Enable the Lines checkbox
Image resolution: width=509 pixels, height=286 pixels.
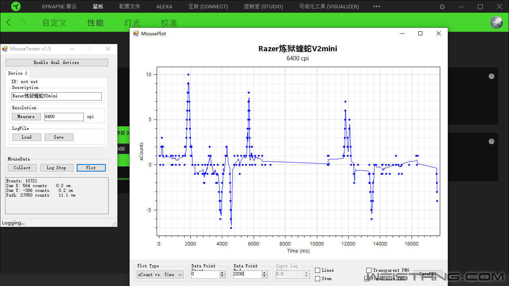pyautogui.click(x=317, y=270)
